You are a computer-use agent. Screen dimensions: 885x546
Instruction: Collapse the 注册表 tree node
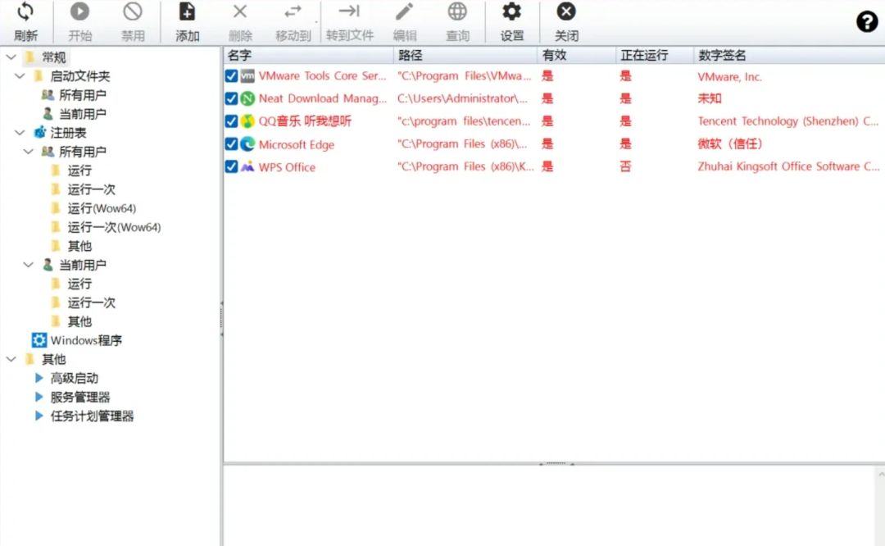[x=20, y=133]
